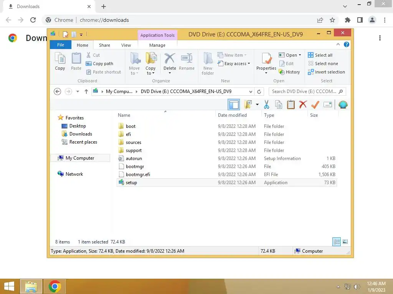Click the Explorer back arrow button
The image size is (393, 294).
58,91
